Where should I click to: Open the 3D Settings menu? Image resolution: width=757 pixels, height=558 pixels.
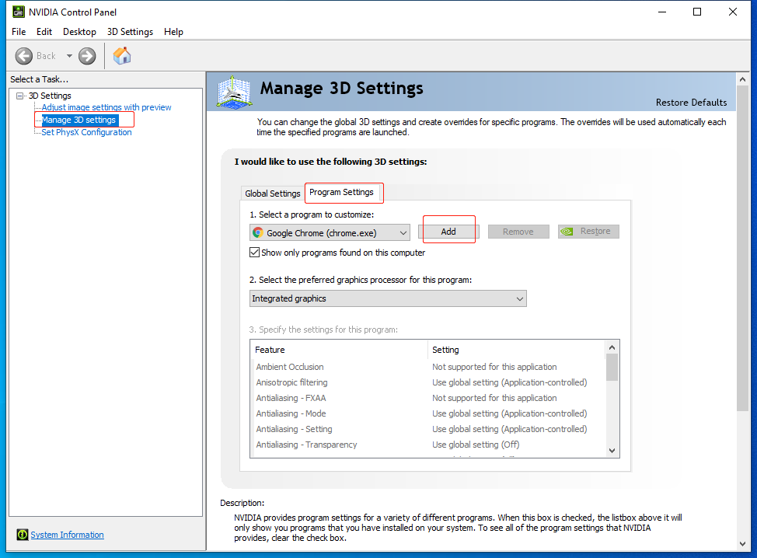coord(130,32)
